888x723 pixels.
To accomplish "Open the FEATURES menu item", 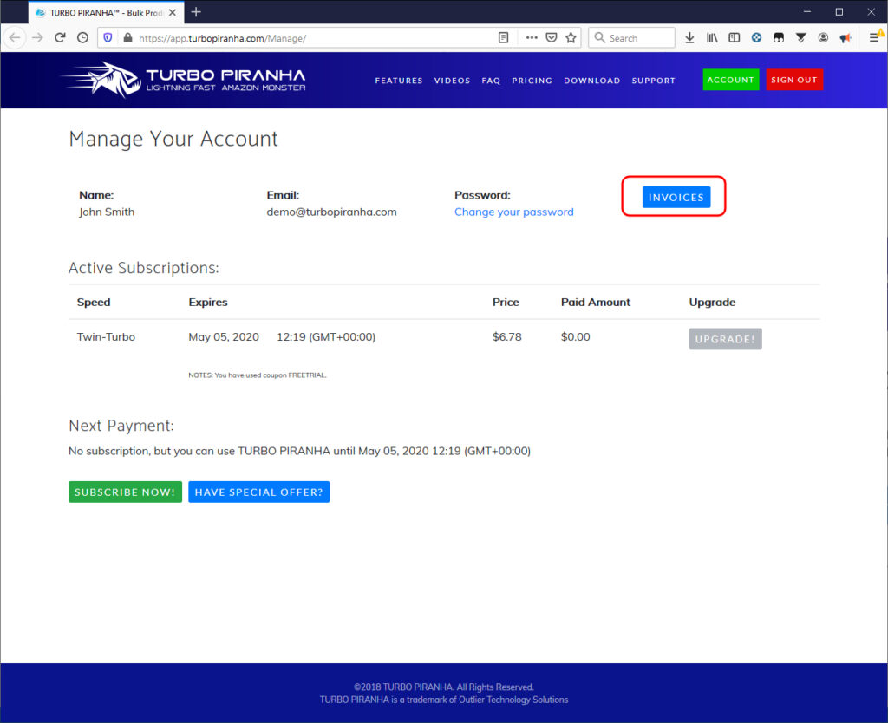I will click(399, 81).
